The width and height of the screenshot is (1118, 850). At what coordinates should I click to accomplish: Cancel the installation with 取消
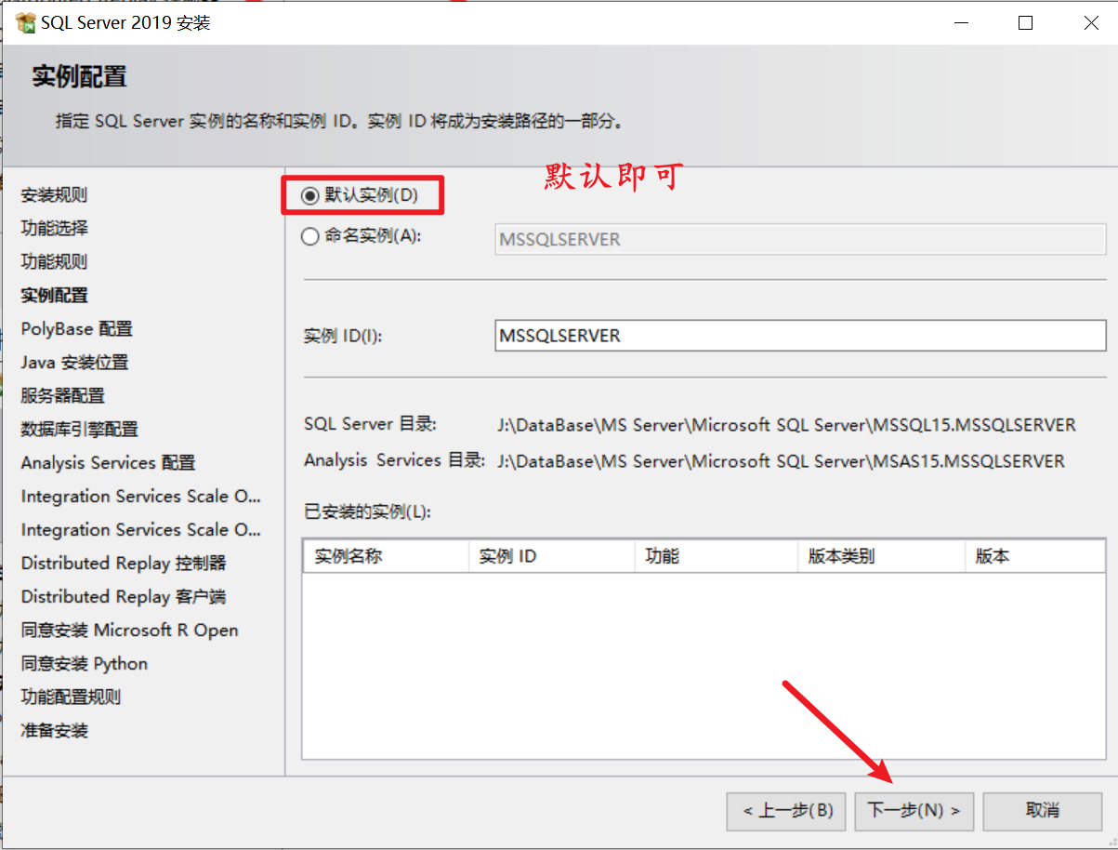tap(1043, 811)
